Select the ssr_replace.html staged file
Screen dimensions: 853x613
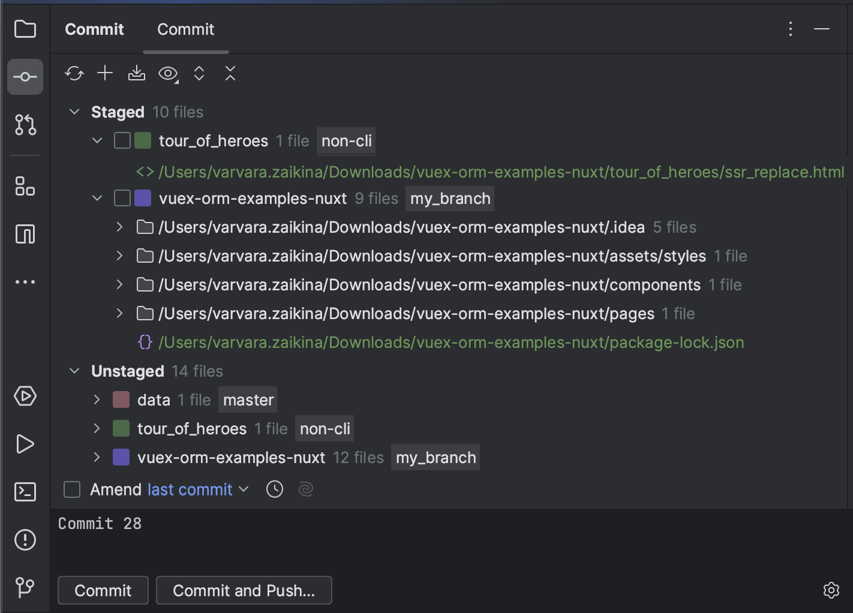[491, 172]
